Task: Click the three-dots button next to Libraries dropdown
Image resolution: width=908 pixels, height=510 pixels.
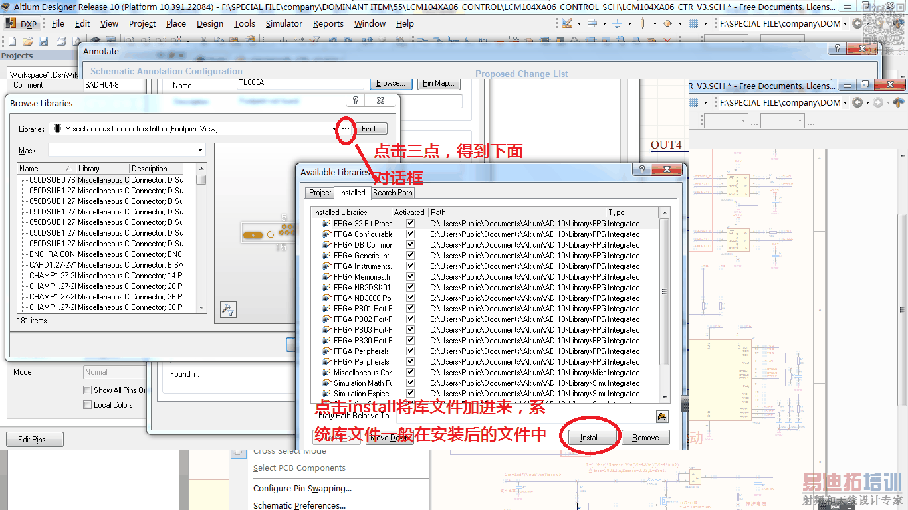Action: (346, 128)
